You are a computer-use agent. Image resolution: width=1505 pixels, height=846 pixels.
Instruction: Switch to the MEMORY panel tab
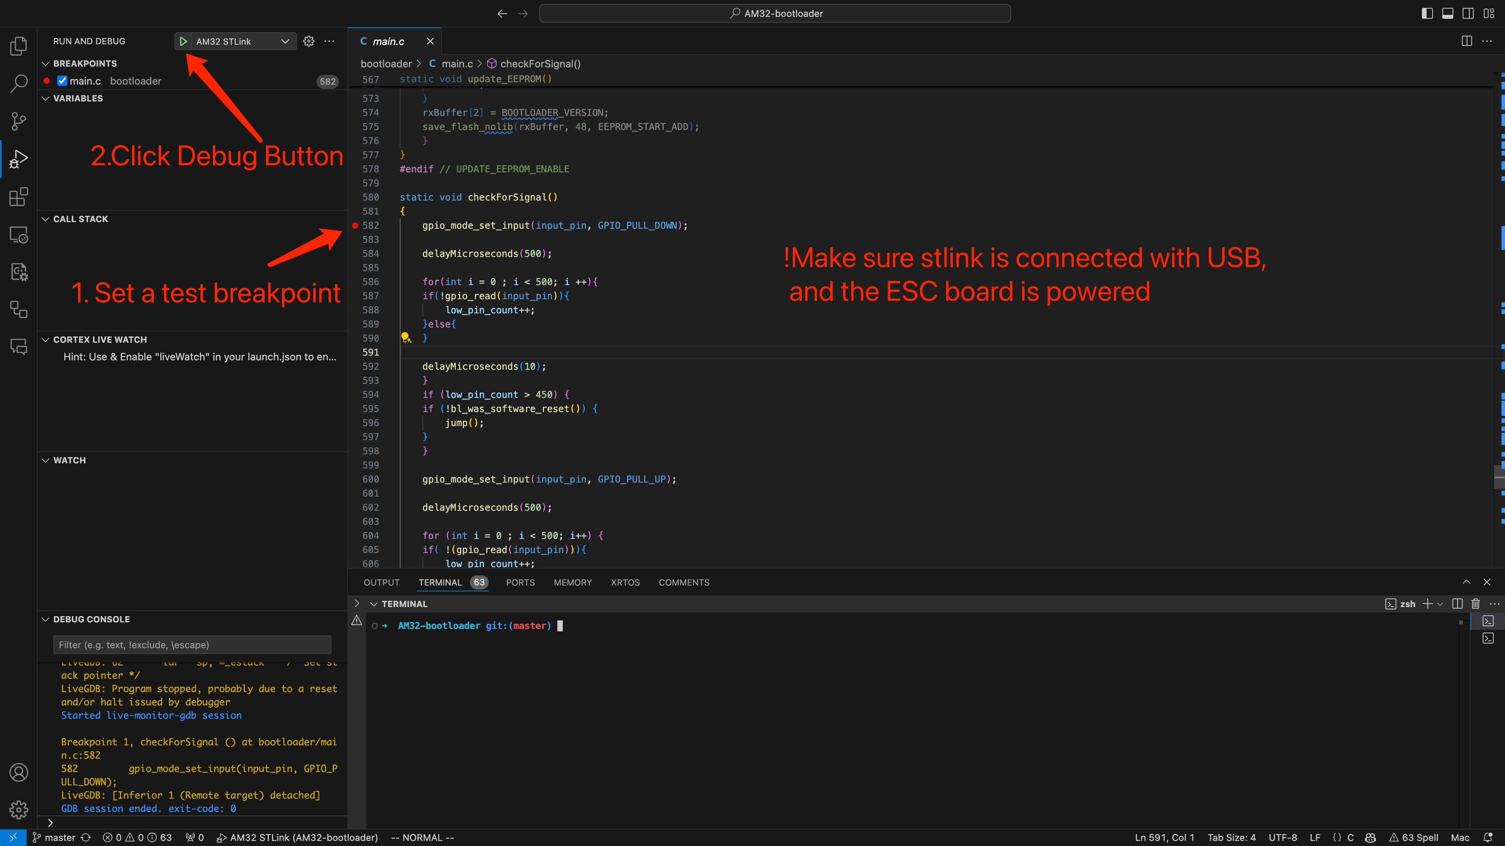(573, 582)
